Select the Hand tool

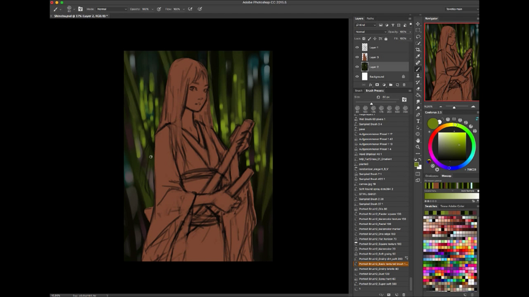pyautogui.click(x=418, y=140)
